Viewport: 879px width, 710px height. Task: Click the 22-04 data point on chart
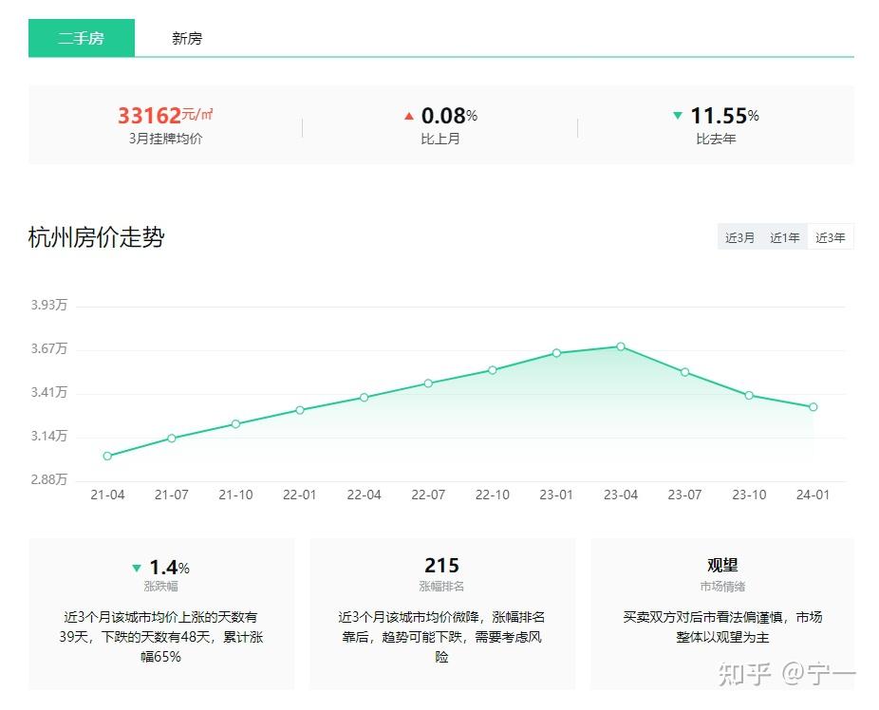(x=364, y=398)
